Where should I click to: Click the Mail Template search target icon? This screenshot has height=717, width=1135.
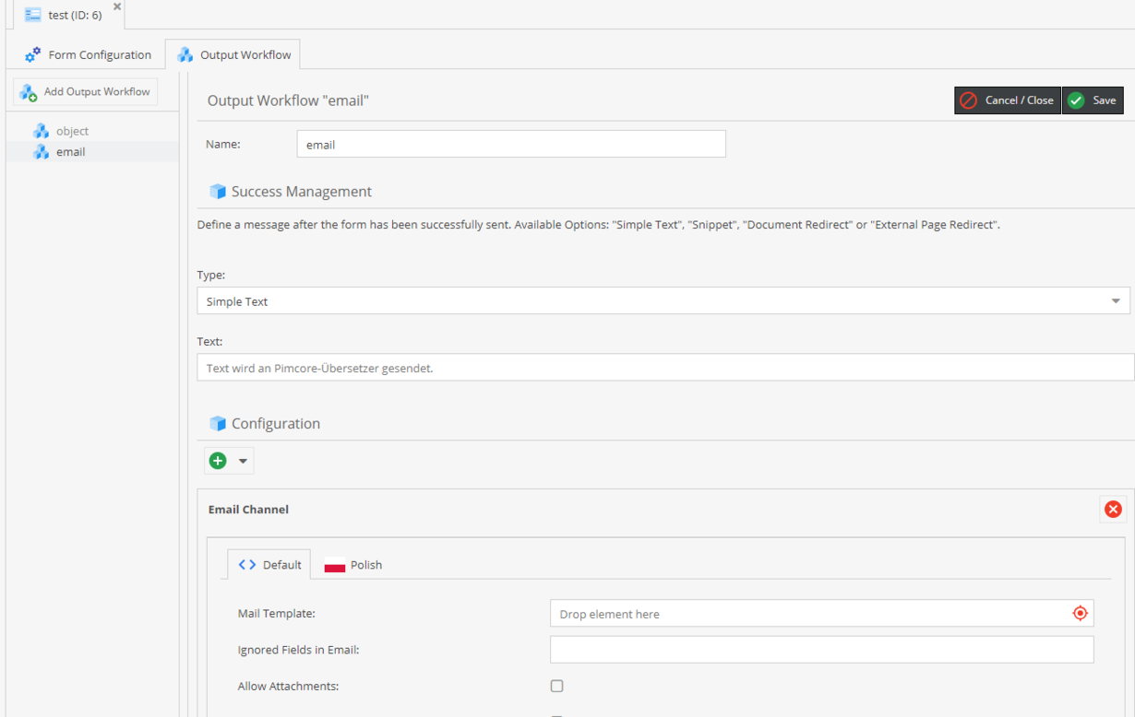pos(1080,614)
